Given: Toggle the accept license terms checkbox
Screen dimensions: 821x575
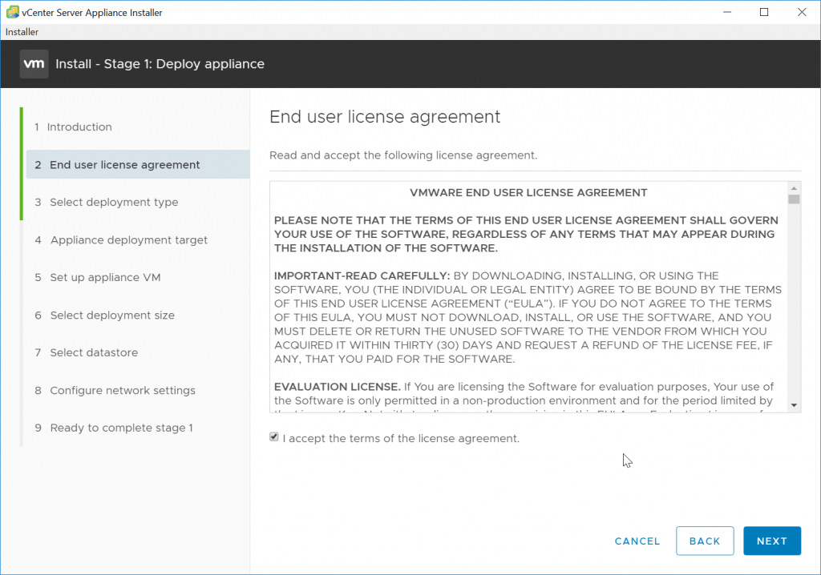Looking at the screenshot, I should click(274, 437).
